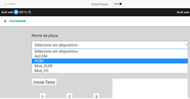190x99 pixels.
Task: Collapse dropdown via its small arrow
Action: [186, 45]
